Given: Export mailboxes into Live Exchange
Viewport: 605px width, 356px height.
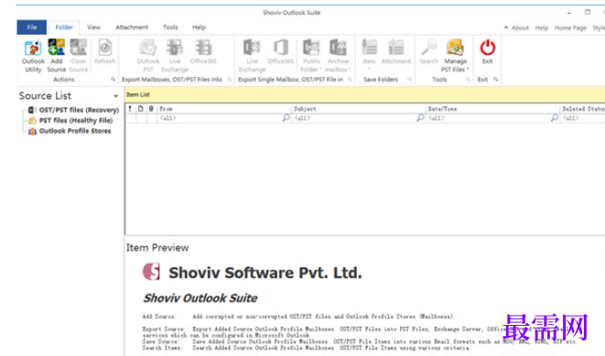Looking at the screenshot, I should (175, 56).
